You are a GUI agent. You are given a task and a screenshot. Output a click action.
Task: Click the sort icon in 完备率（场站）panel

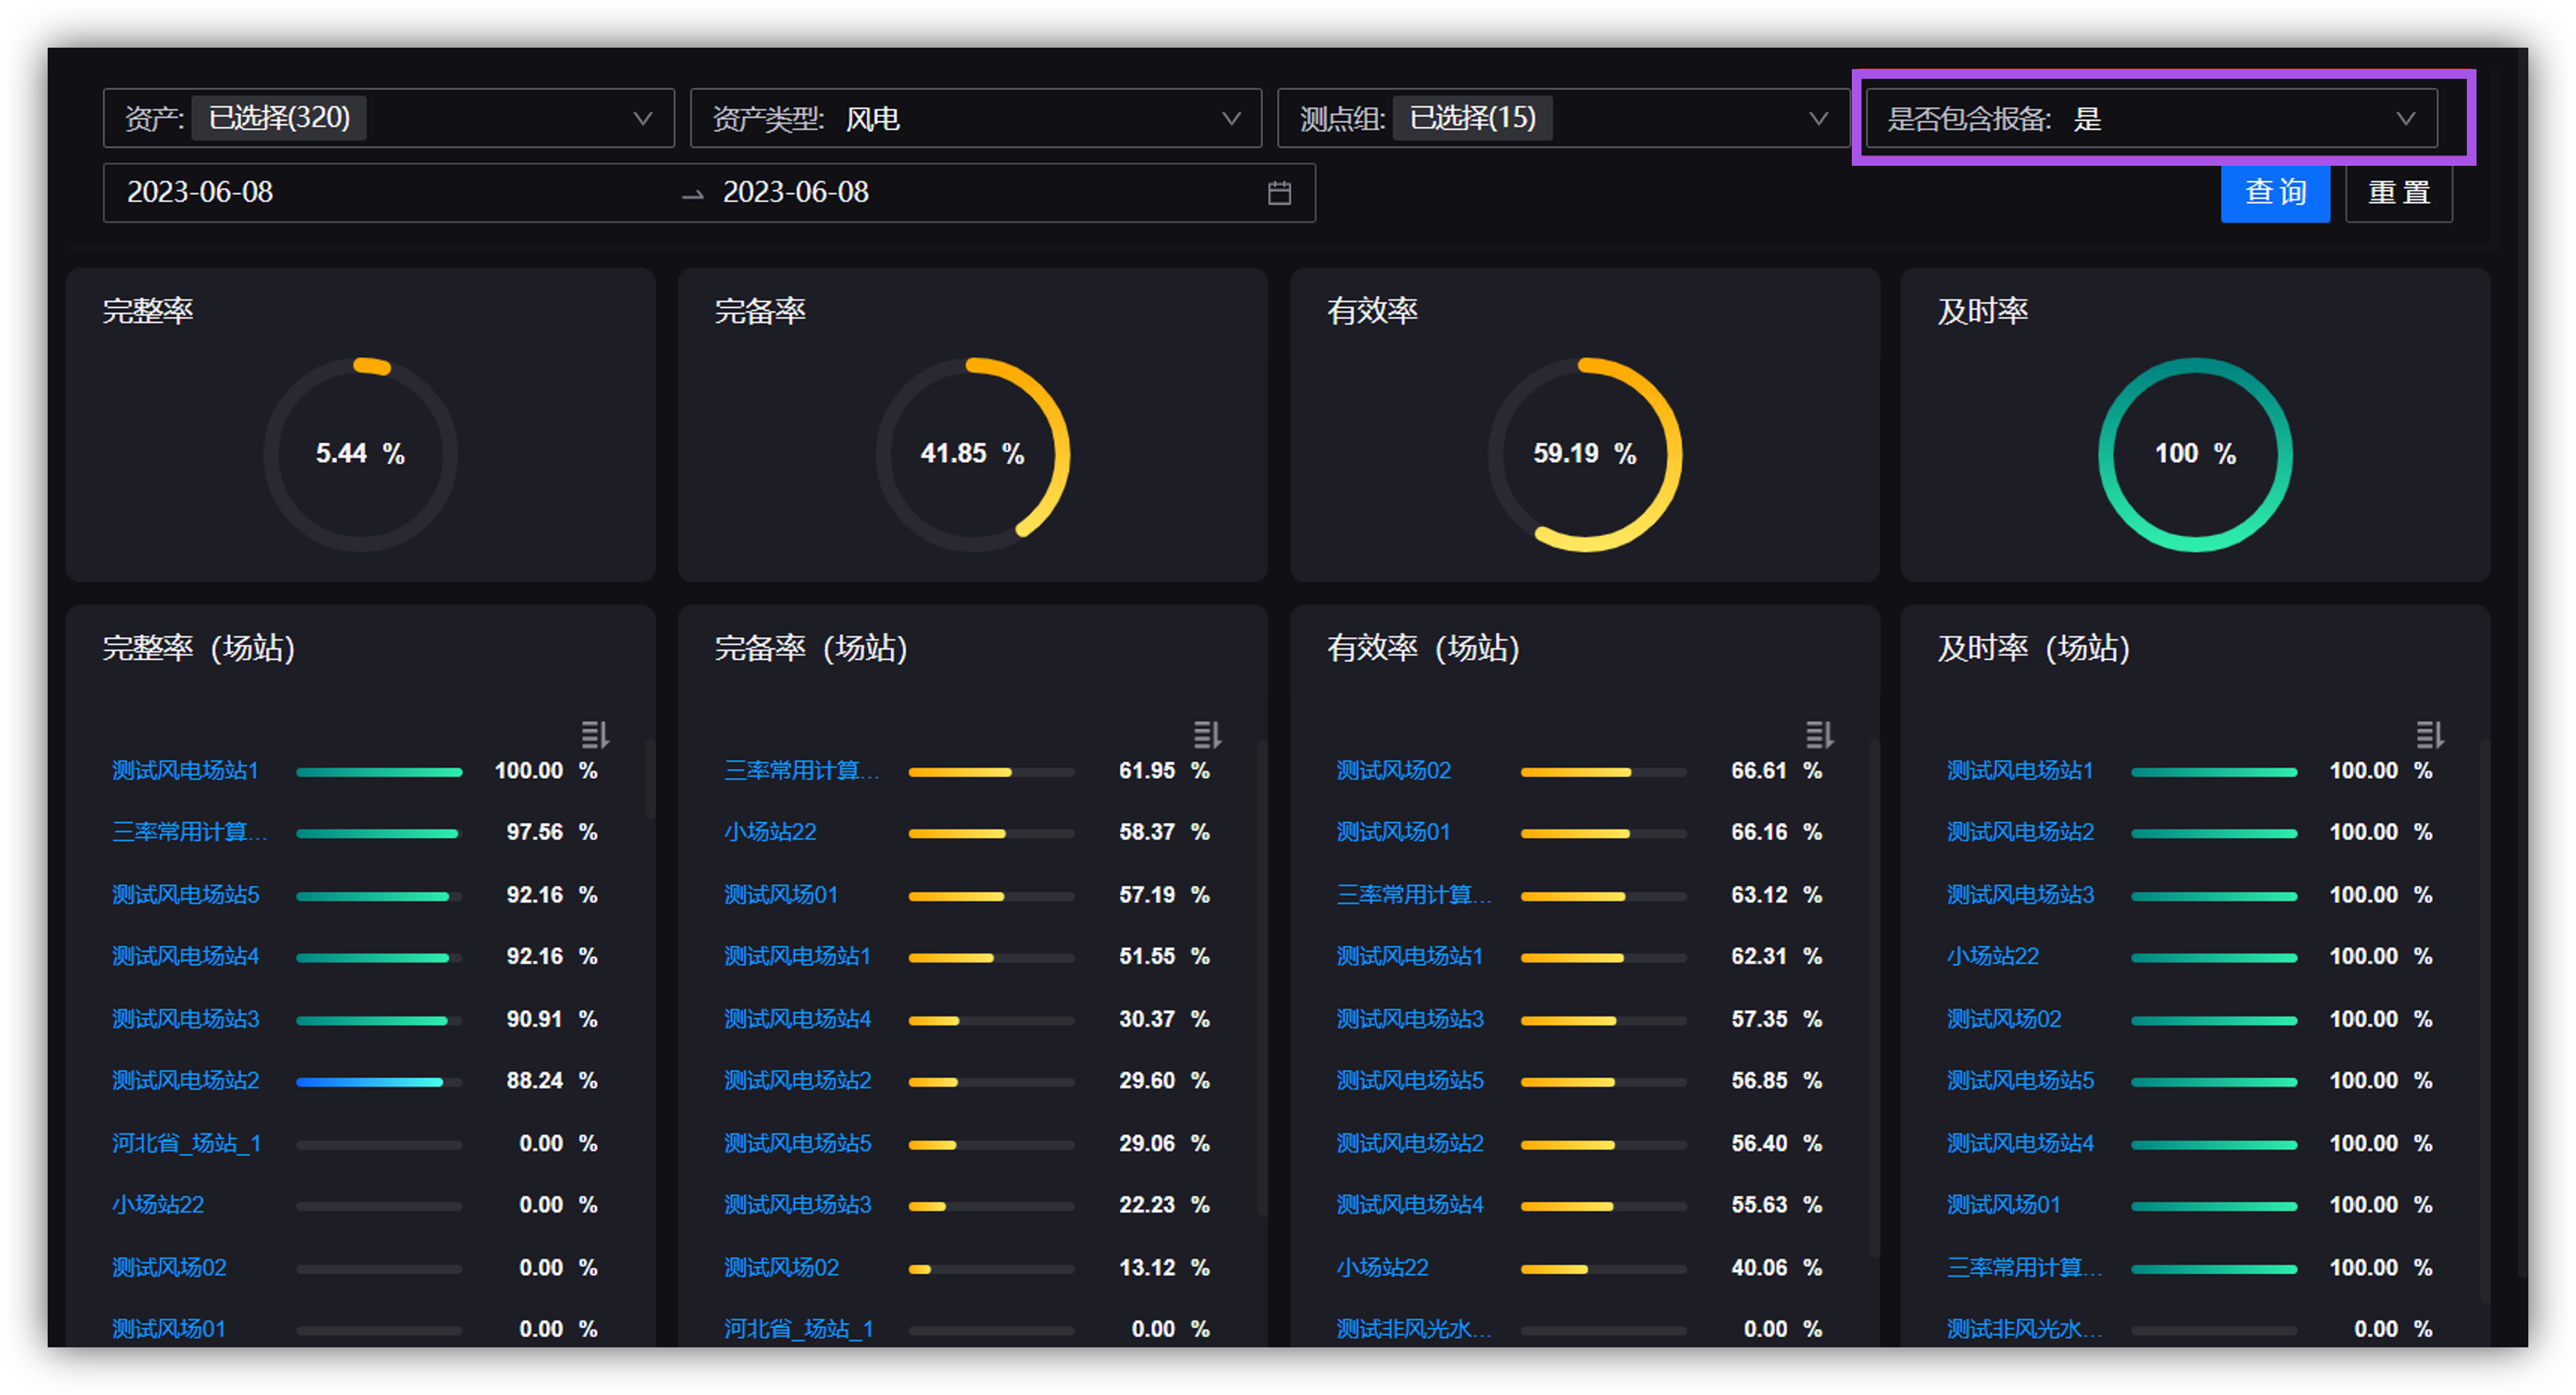1207,735
